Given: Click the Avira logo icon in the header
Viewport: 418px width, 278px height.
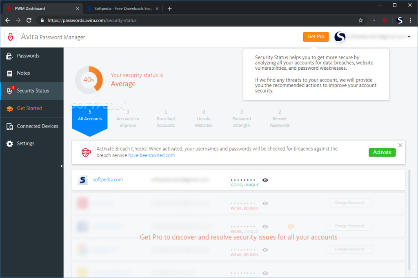Looking at the screenshot, I should point(11,37).
